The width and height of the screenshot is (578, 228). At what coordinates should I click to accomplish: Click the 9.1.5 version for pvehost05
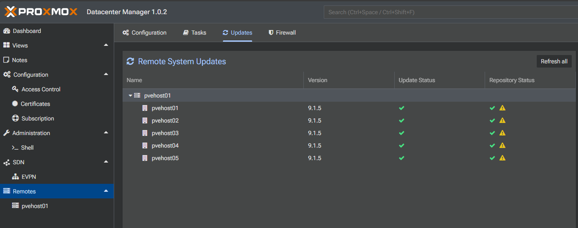point(315,158)
